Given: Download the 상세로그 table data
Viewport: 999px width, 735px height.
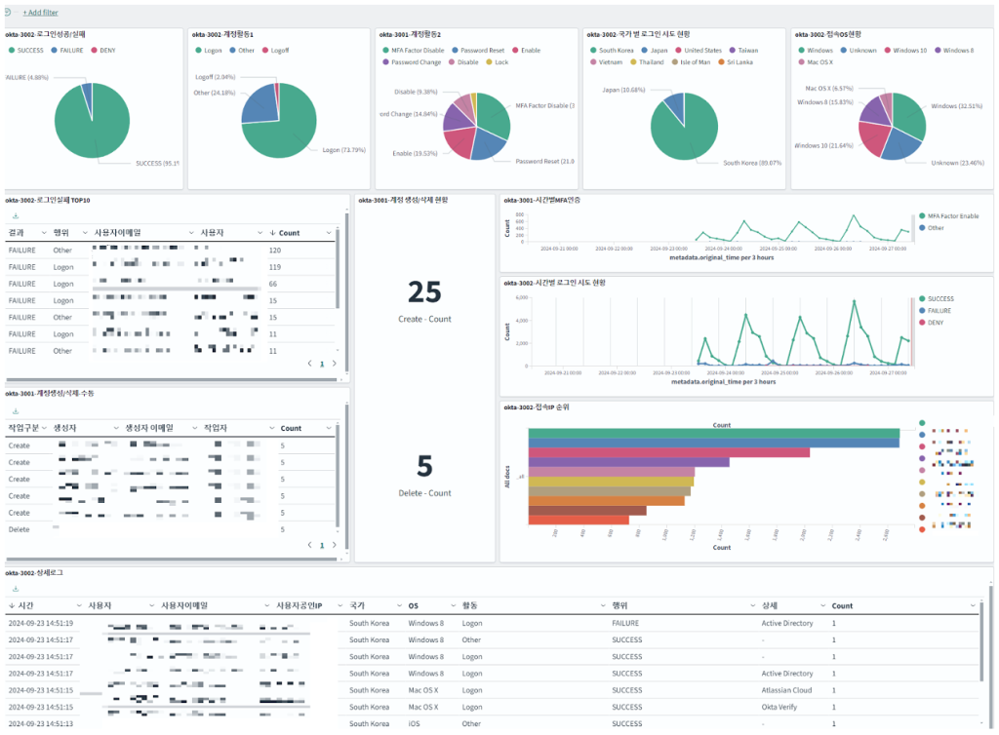Looking at the screenshot, I should (16, 589).
